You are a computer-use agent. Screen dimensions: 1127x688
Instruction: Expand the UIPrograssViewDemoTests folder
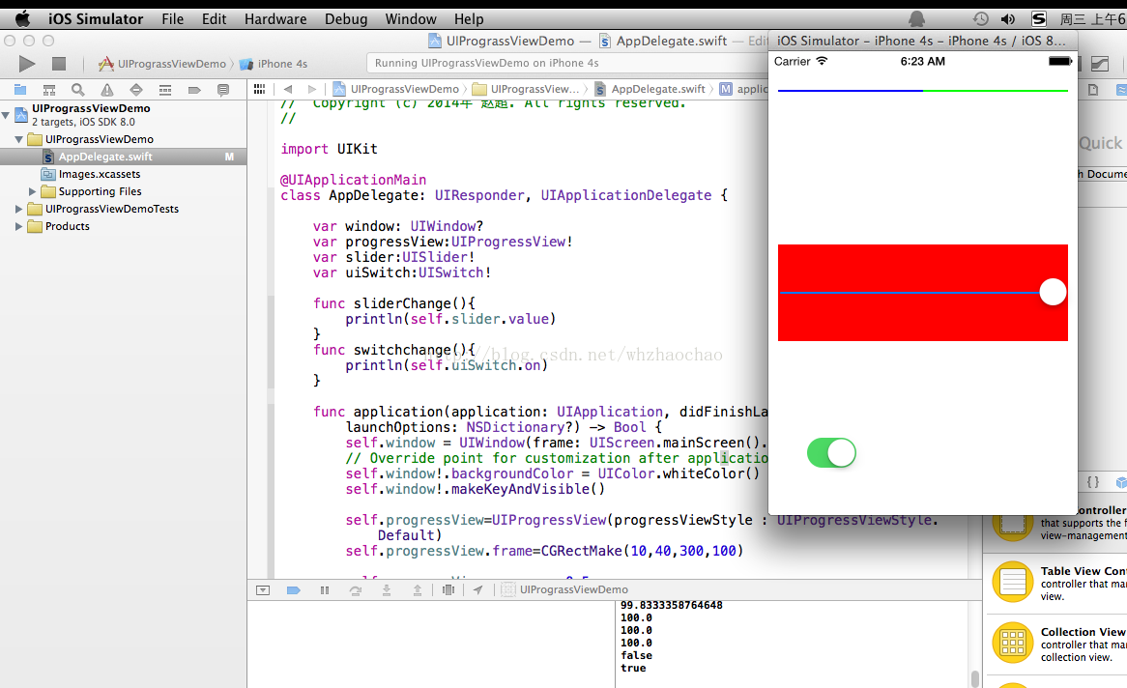18,209
